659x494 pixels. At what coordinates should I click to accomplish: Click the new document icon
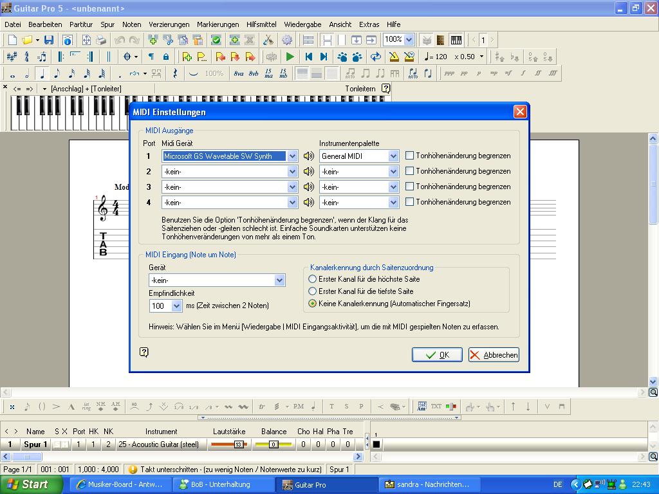pyautogui.click(x=13, y=40)
